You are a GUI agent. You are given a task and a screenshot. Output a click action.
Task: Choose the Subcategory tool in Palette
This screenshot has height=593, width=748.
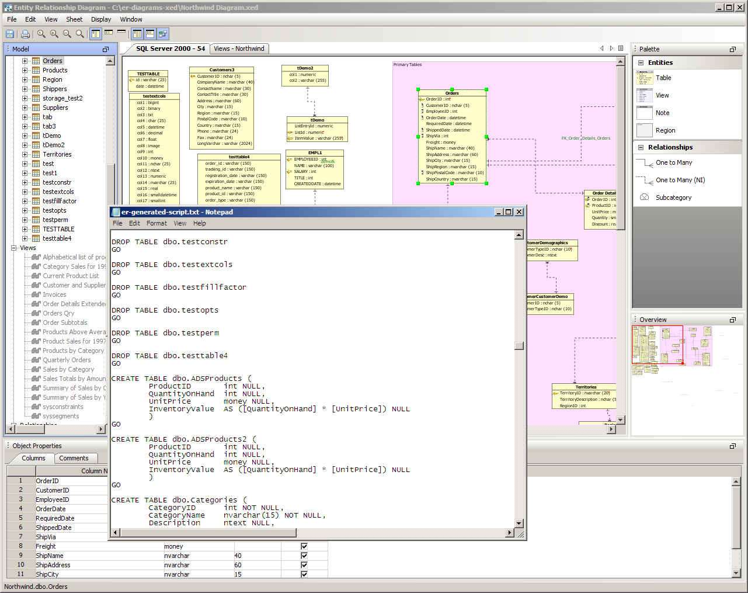click(673, 197)
